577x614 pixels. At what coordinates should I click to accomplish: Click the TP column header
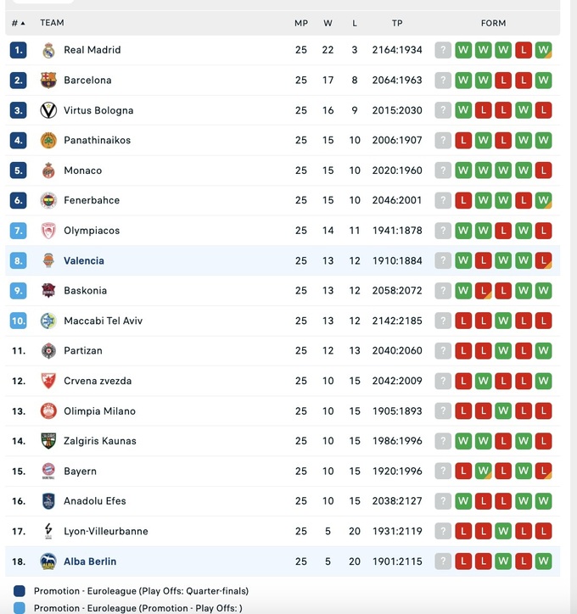(x=397, y=23)
